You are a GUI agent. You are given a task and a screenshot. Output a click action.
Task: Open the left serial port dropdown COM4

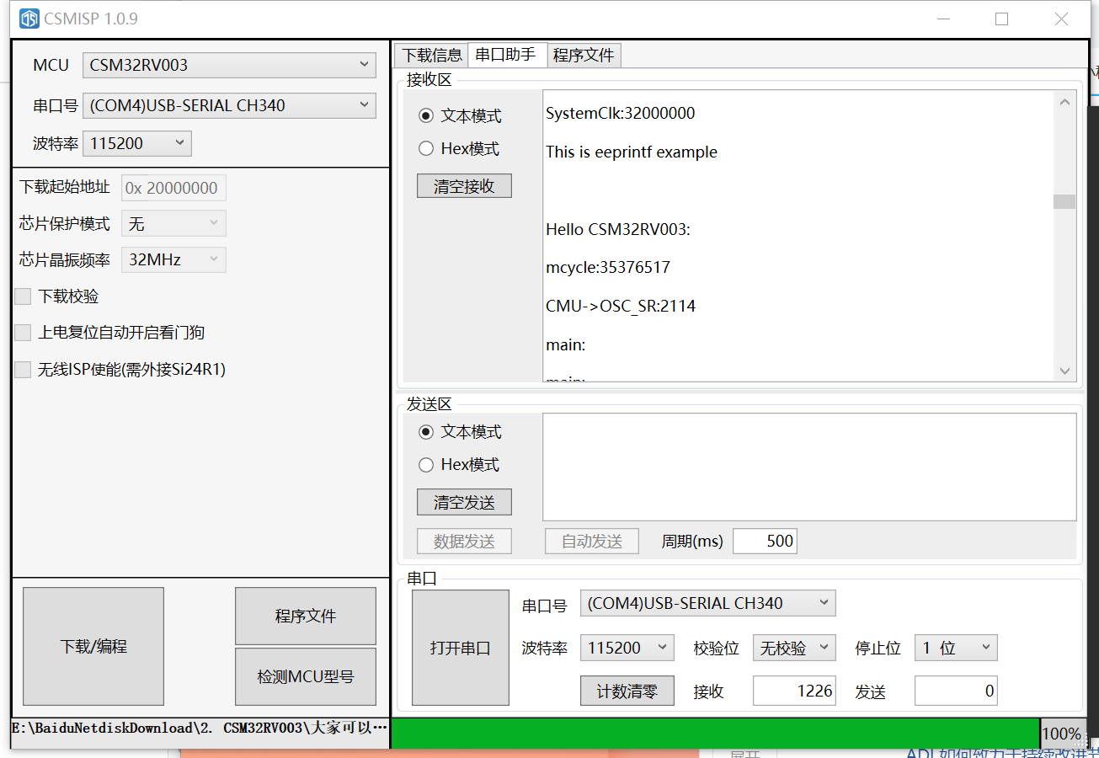[x=229, y=105]
